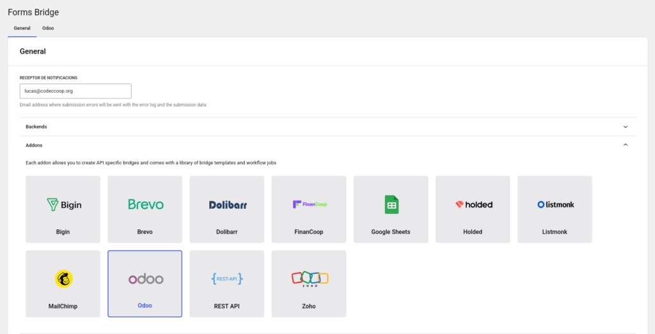Click the addon description sentence
This screenshot has height=334, width=655.
pyautogui.click(x=151, y=163)
